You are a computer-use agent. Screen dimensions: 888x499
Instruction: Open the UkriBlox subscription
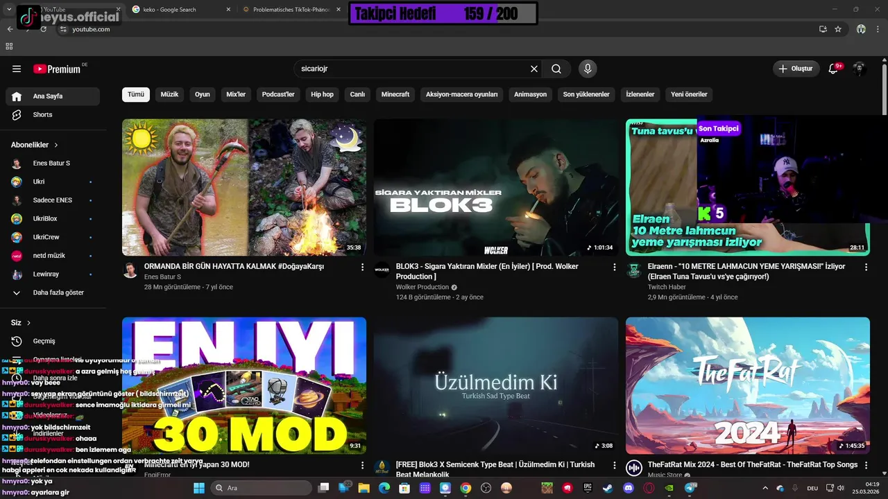click(53, 218)
